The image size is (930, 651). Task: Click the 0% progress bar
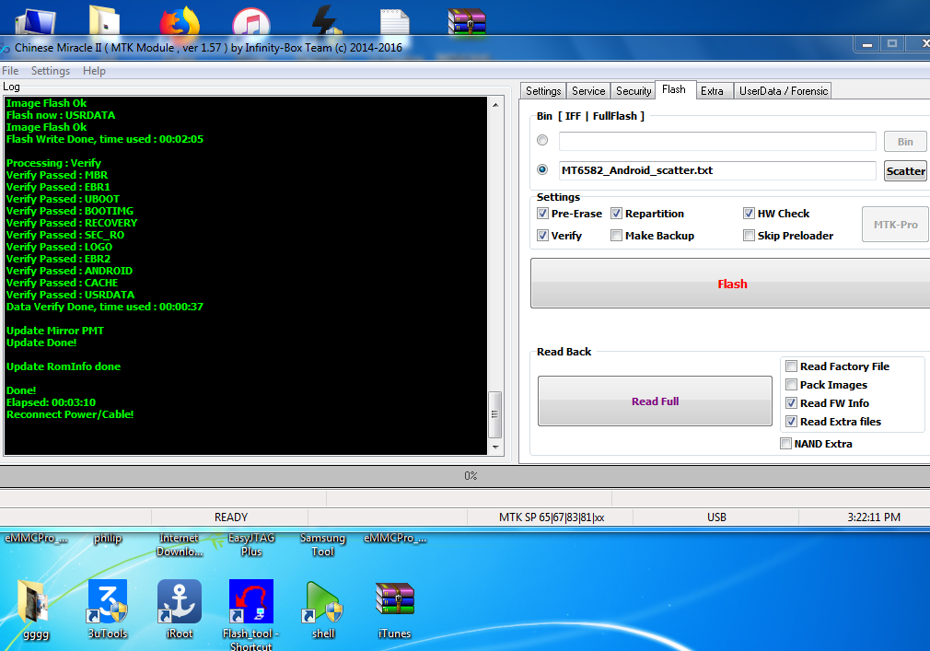pos(465,475)
